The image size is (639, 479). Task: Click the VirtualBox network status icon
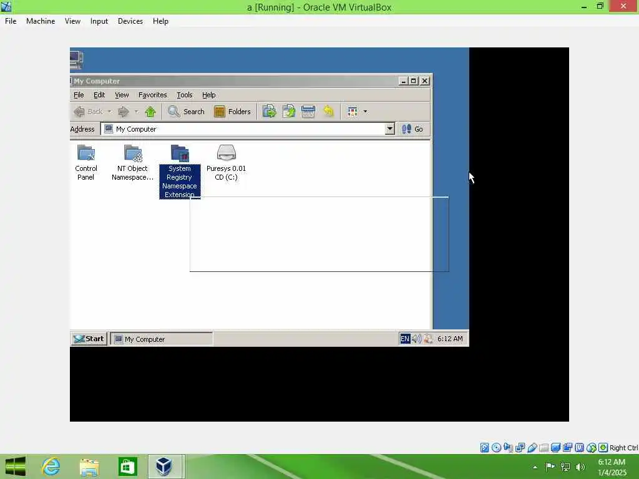click(x=520, y=448)
